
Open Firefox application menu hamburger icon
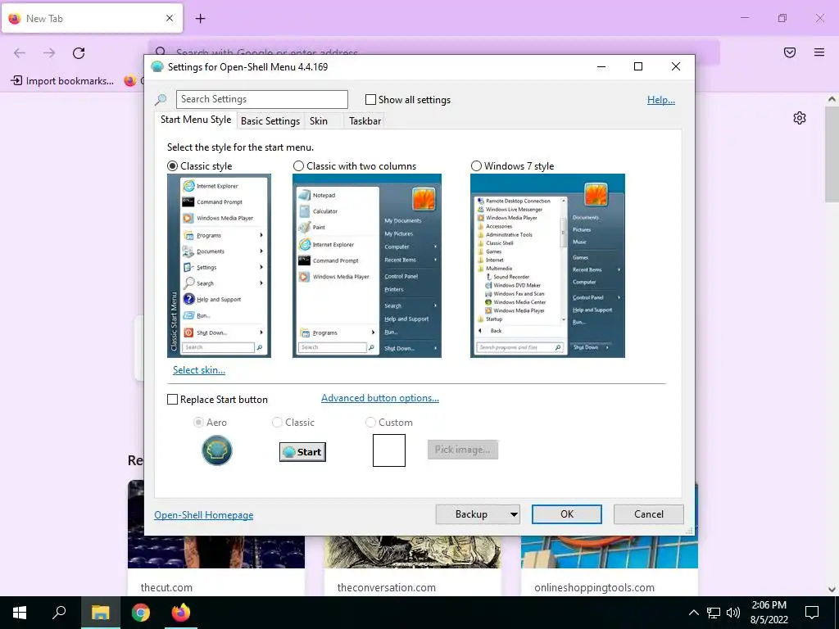(819, 52)
